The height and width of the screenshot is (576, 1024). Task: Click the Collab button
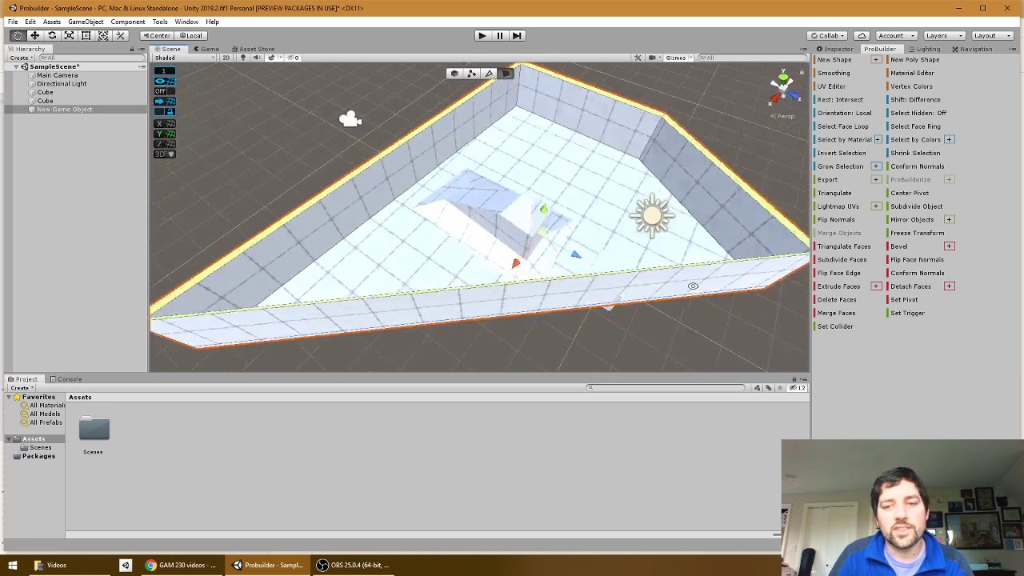coord(828,35)
